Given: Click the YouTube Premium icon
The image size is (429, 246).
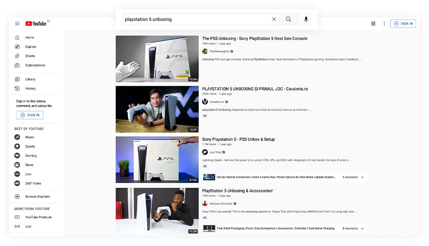Looking at the screenshot, I should tap(17, 217).
